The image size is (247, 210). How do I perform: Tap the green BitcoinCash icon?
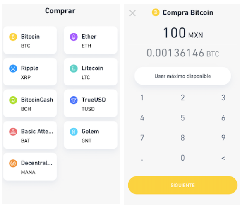coord(13,100)
